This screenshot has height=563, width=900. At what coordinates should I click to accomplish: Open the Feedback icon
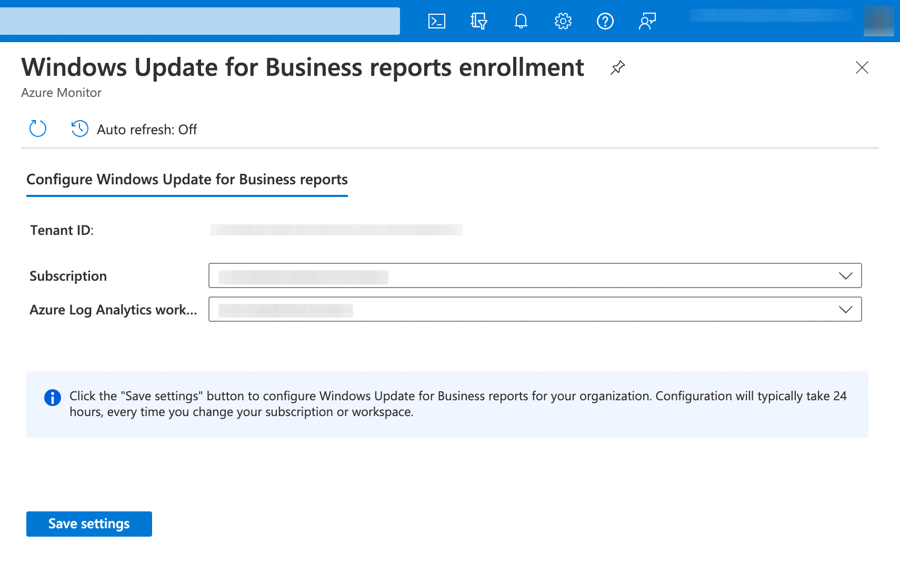pos(647,21)
